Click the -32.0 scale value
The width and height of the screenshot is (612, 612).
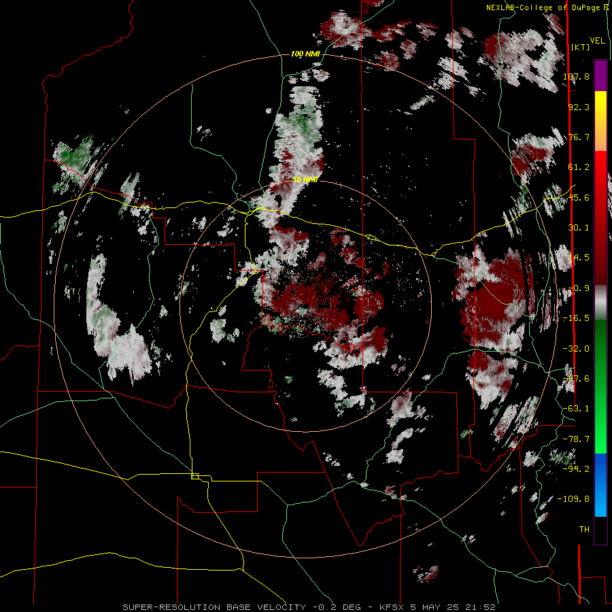(x=577, y=349)
